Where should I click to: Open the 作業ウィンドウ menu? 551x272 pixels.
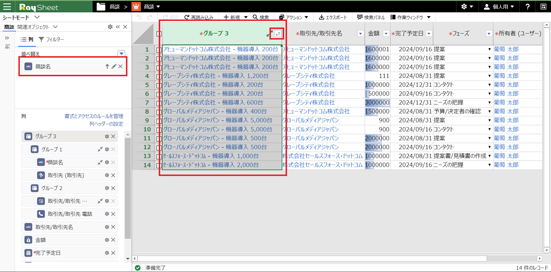coord(410,17)
